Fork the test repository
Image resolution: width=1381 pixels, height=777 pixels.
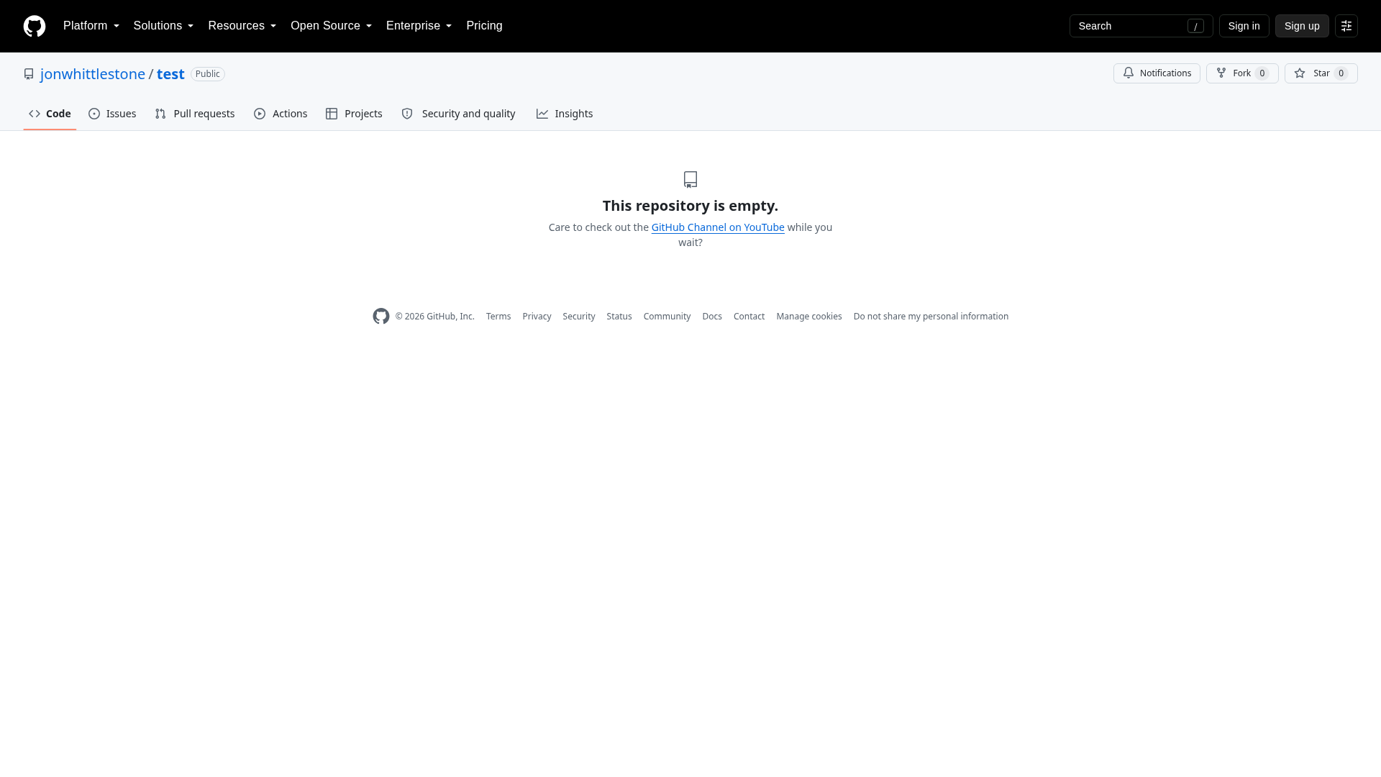(1242, 73)
